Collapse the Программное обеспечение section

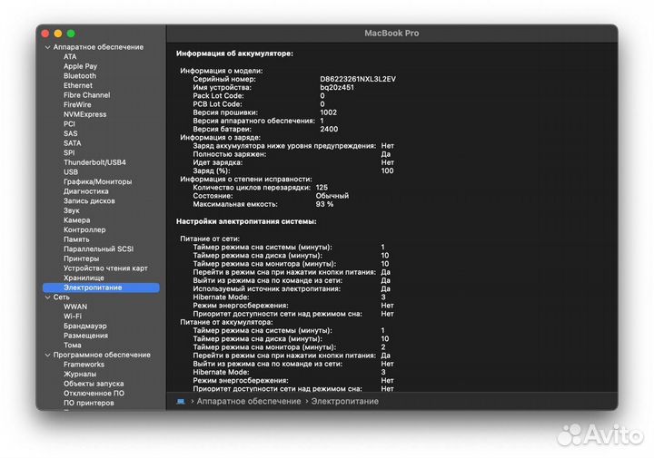click(47, 356)
